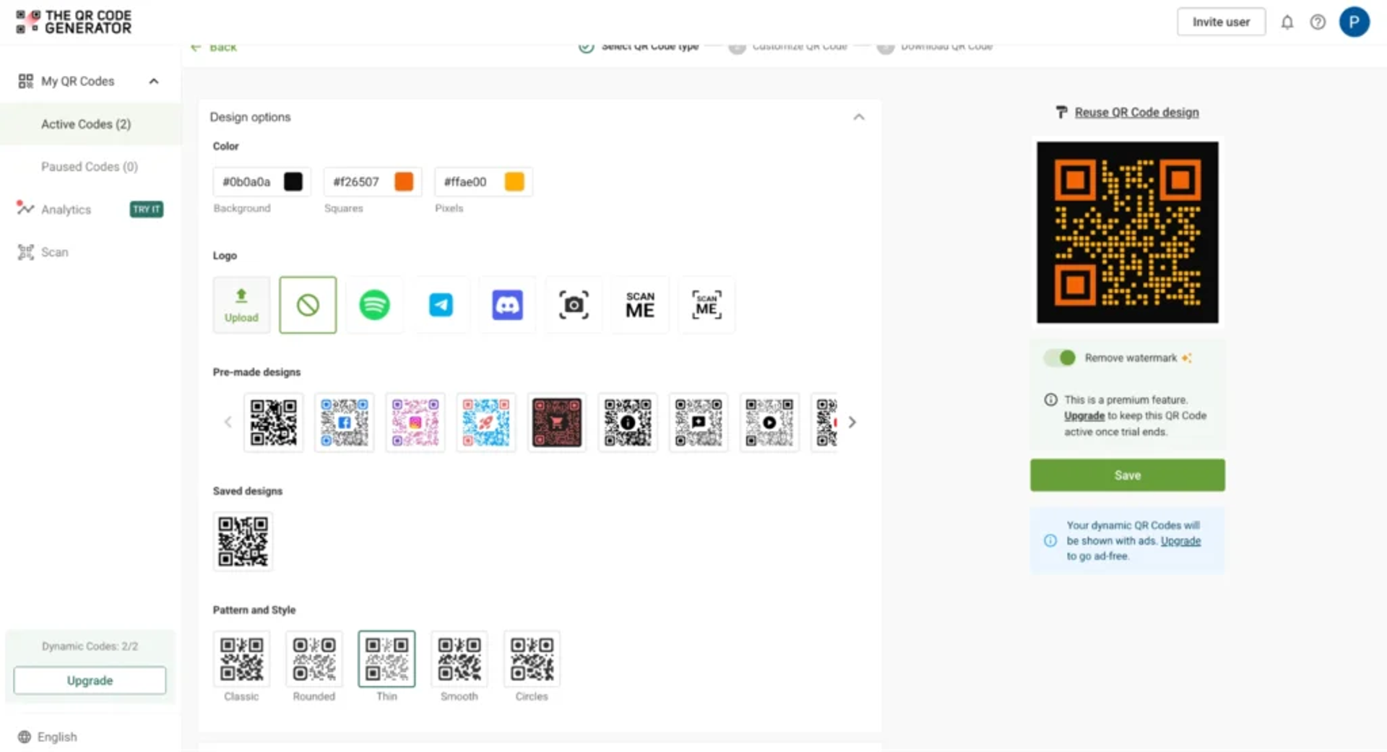This screenshot has width=1387, height=752.
Task: Click the Invite user button
Action: pyautogui.click(x=1221, y=22)
